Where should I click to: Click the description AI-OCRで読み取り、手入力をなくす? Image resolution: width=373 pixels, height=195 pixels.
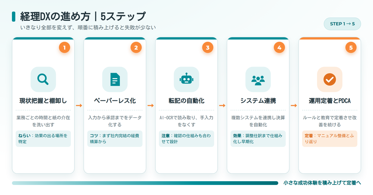point(186,121)
